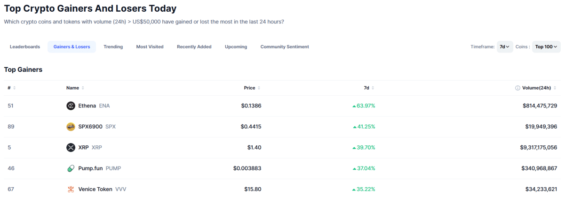The image size is (565, 197).
Task: Click the Volume(24h) info icon
Action: click(x=517, y=88)
